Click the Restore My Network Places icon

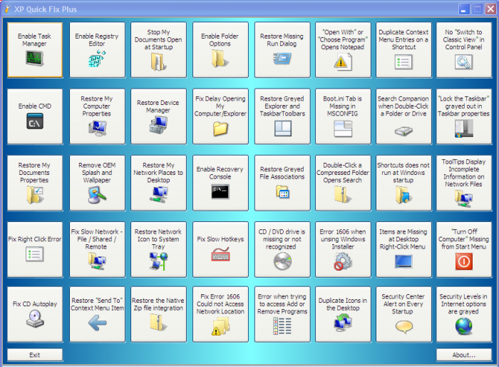pos(158,194)
